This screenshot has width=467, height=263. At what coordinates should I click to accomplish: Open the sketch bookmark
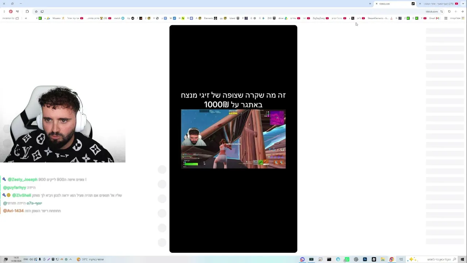click(x=119, y=18)
